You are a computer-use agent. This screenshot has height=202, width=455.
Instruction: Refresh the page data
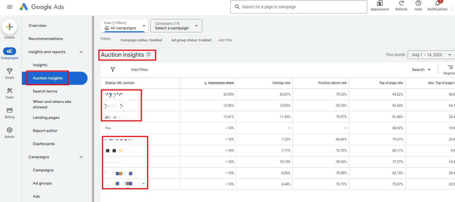(401, 4)
